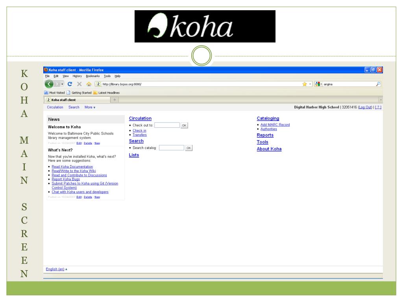Viewport: 403px width, 302px height.
Task: Open the Getting Started bookmark
Action: click(x=79, y=93)
